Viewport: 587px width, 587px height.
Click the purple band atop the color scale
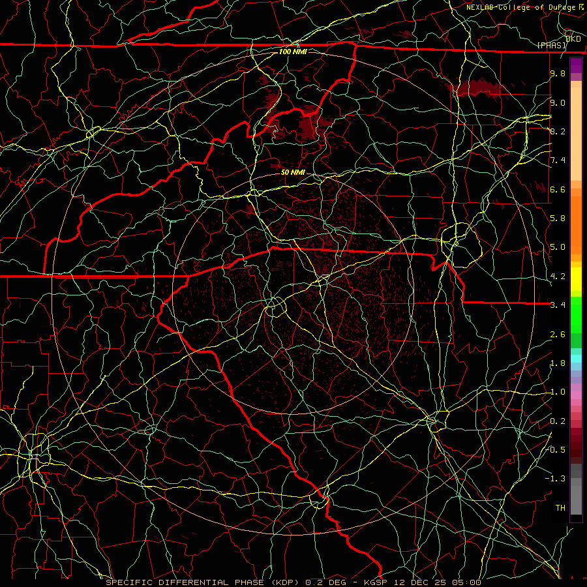[576, 65]
